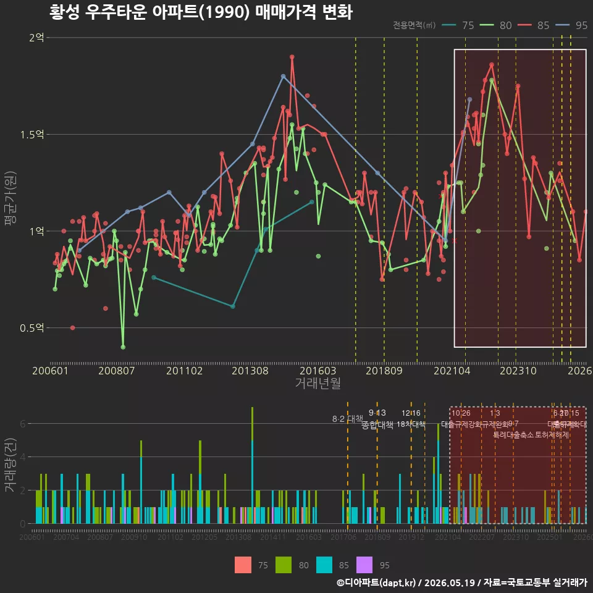Screen dimensions: 593x593
Task: Click the 12·16 18차대책 marker label
Action: click(411, 419)
